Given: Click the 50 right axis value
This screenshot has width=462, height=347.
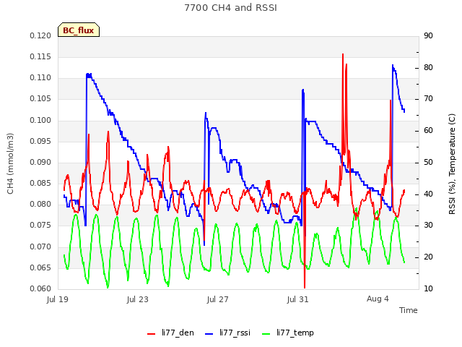Looking at the screenshot, I should (428, 162).
